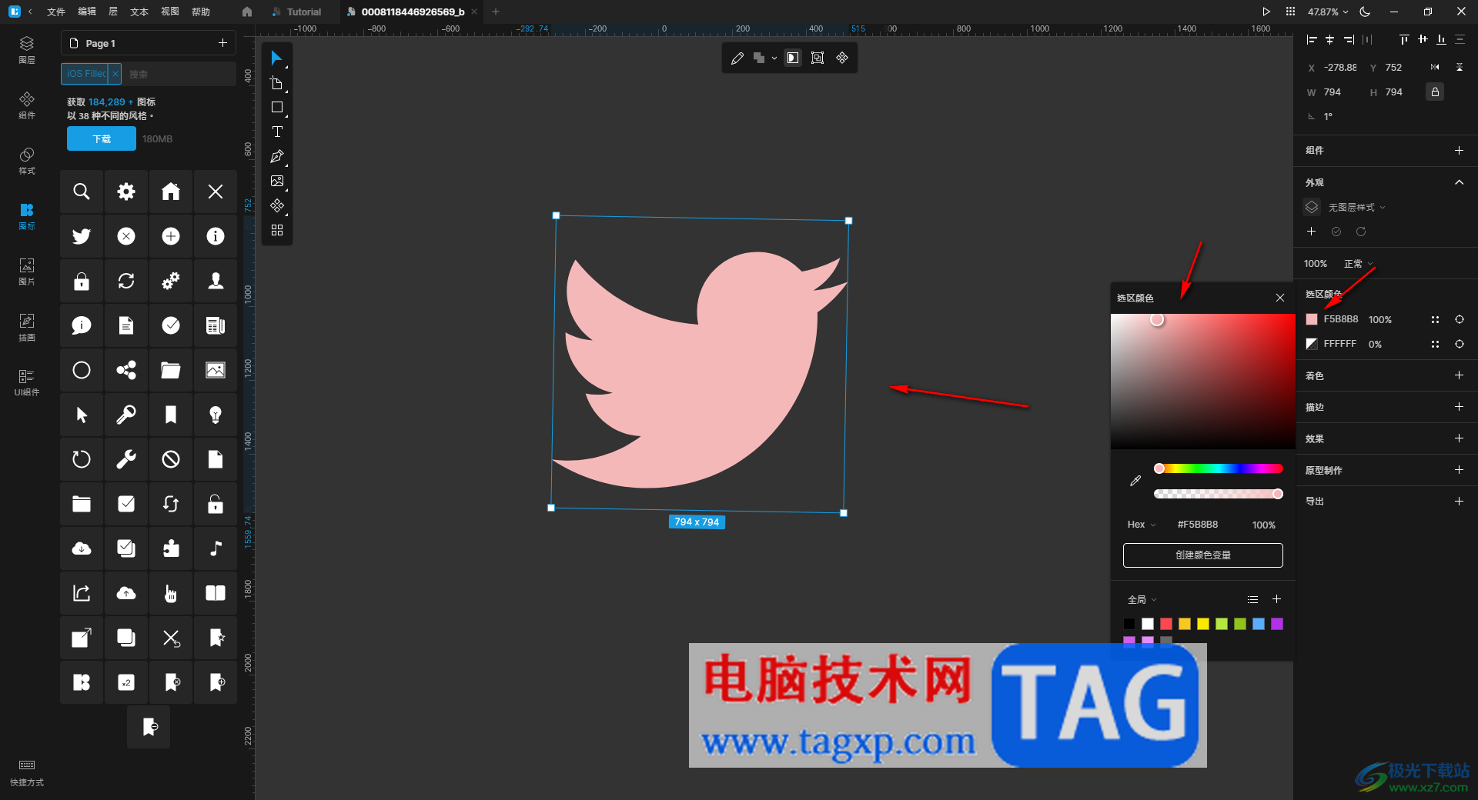Select the Pen tool
This screenshot has width=1478, height=800.
[x=276, y=157]
